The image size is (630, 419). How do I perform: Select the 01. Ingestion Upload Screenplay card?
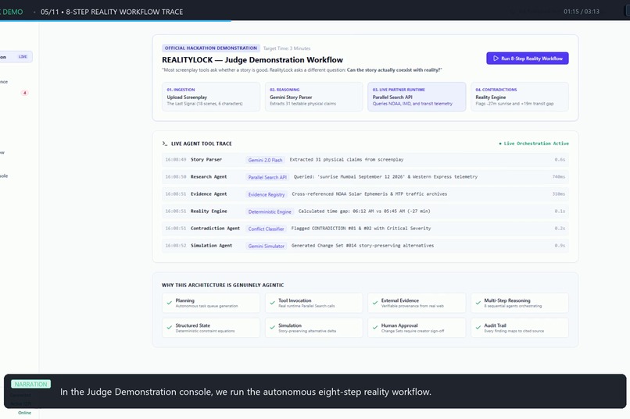pyautogui.click(x=211, y=97)
